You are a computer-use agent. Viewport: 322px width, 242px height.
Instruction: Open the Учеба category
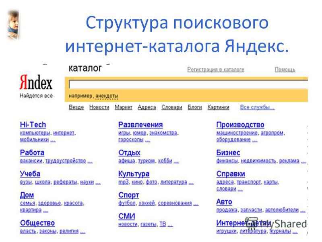pyautogui.click(x=30, y=174)
